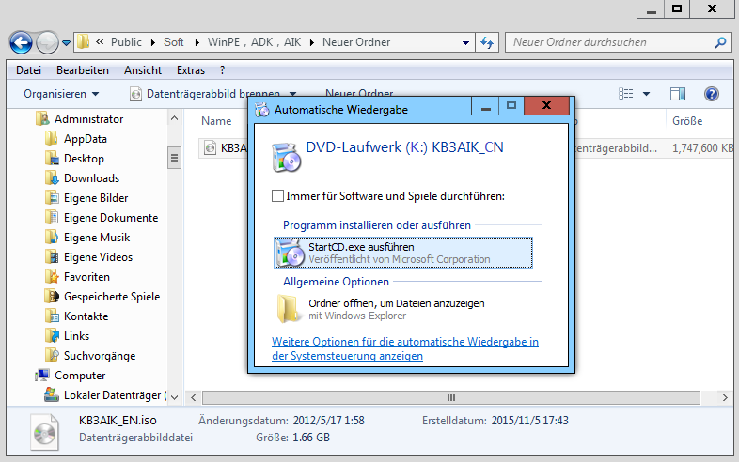Click horizontal scrollbar right arrow
This screenshot has width=739, height=462.
coord(725,398)
